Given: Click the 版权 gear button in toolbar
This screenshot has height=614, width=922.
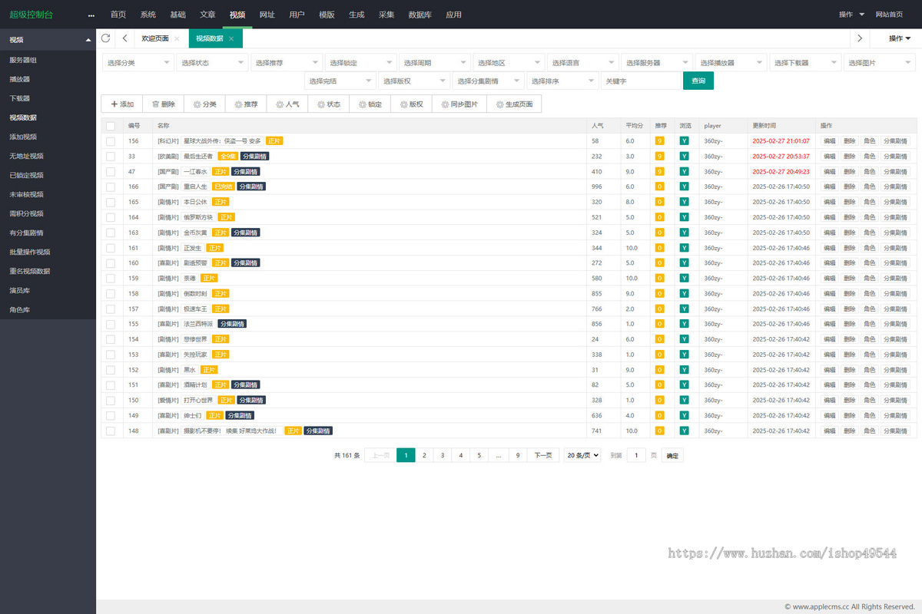Looking at the screenshot, I should 412,104.
